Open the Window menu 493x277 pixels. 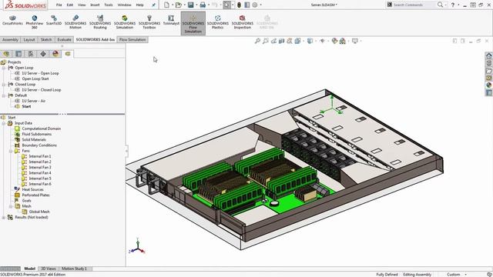(125, 5)
